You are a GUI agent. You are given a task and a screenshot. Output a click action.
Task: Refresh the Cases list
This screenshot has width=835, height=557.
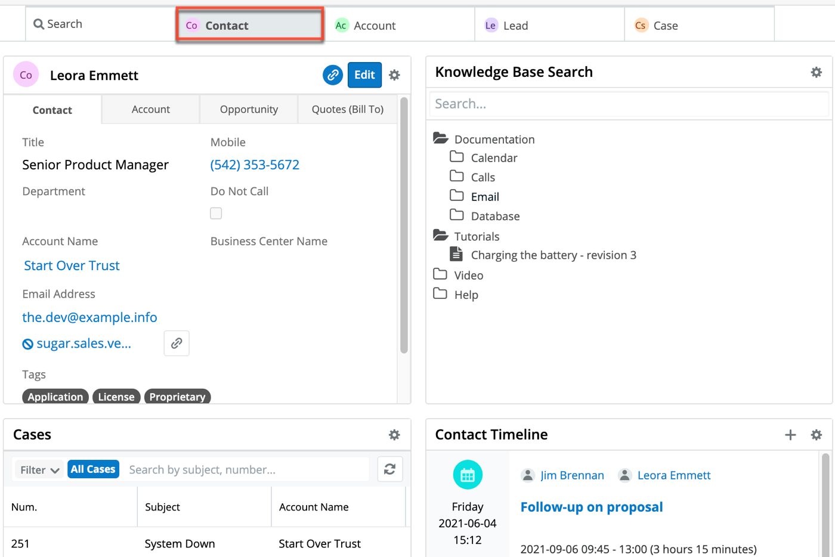coord(390,469)
